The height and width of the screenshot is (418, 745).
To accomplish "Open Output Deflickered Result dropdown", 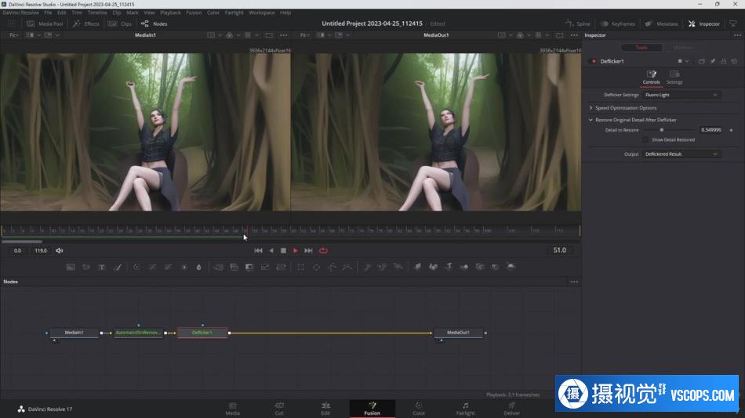I will 681,154.
